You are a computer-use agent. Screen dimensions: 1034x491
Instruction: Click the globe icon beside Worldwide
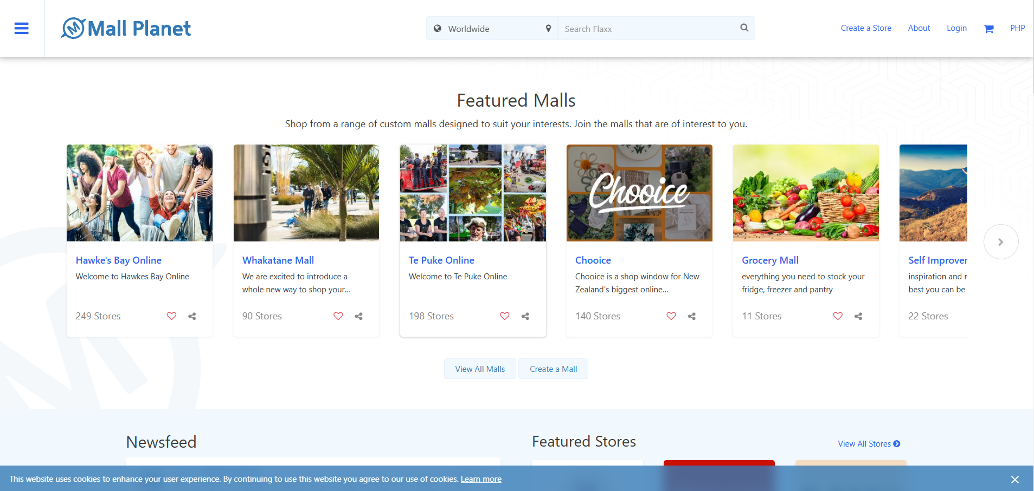point(438,29)
